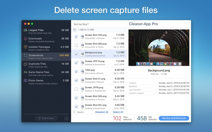Open the Sort by Size dropdown
This screenshot has width=212, height=132.
pyautogui.click(x=81, y=24)
